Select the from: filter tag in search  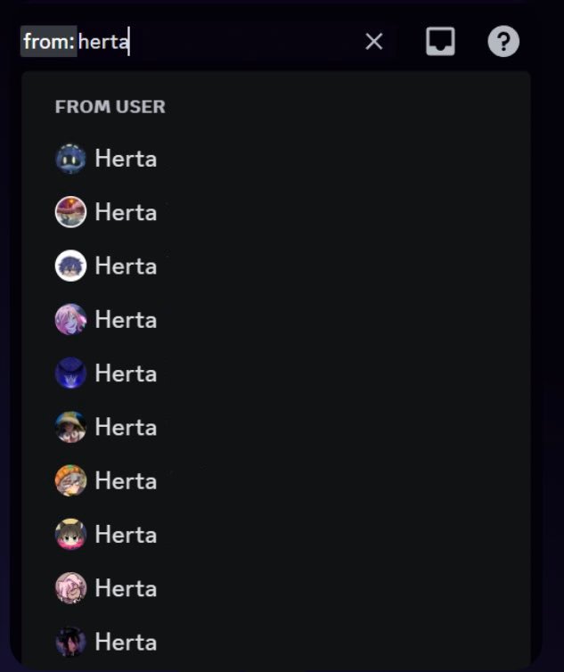coord(49,42)
